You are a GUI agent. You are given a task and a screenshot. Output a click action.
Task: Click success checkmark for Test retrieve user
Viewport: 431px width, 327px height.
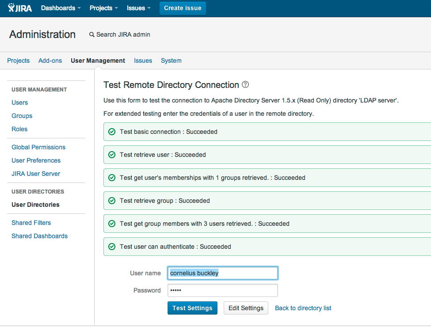[112, 155]
